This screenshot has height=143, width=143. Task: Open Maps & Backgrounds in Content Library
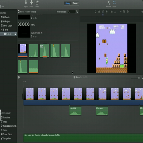(9, 126)
